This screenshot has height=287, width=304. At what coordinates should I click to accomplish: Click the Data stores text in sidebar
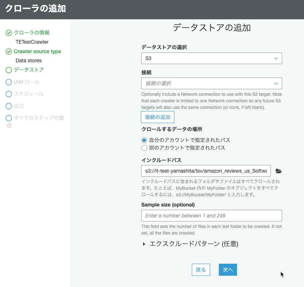point(28,60)
